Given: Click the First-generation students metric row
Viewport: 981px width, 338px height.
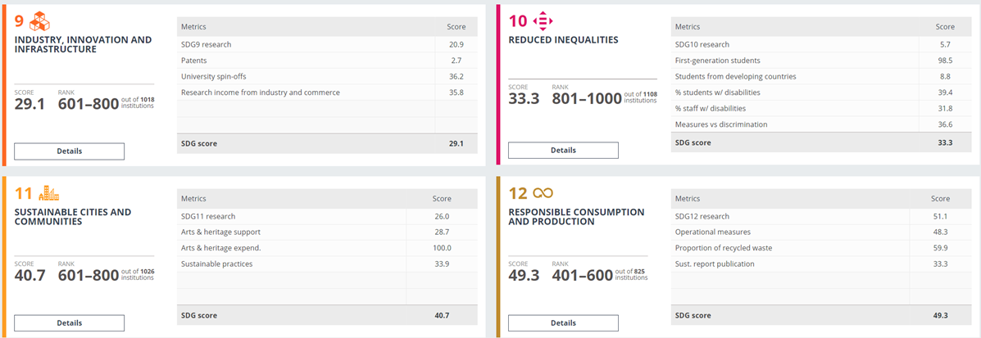Looking at the screenshot, I should (820, 61).
